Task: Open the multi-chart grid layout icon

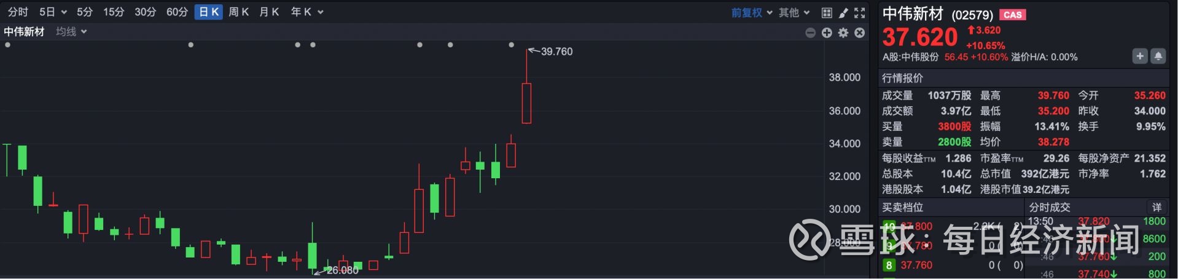Action: pyautogui.click(x=827, y=12)
